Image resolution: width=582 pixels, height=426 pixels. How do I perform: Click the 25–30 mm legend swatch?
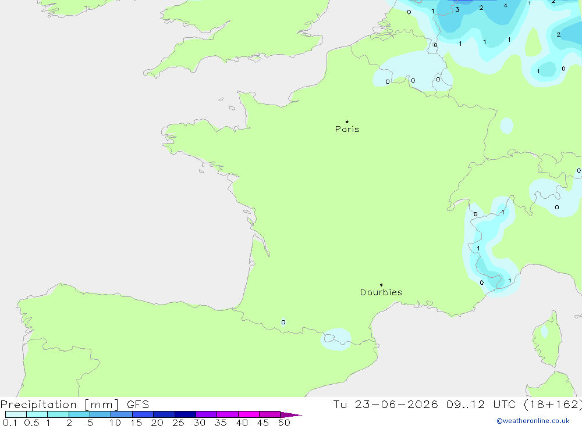click(185, 414)
